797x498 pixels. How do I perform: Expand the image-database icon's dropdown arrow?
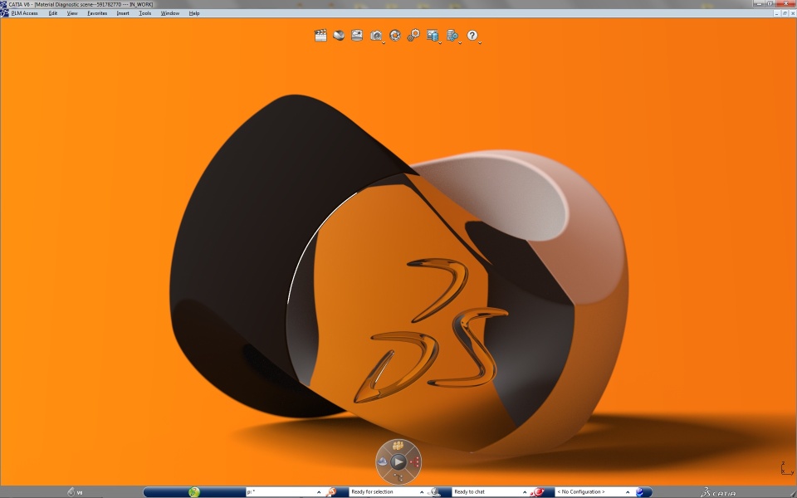coord(440,42)
